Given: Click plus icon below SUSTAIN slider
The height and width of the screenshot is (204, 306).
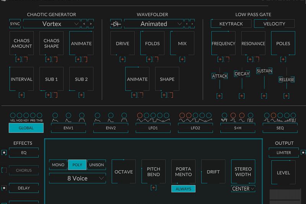Looking at the screenshot, I should pyautogui.click(x=264, y=96).
